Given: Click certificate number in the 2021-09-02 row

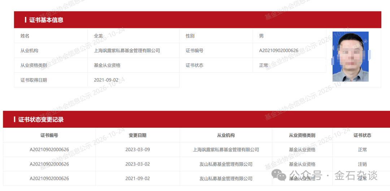Looking at the screenshot, I should pyautogui.click(x=49, y=178).
